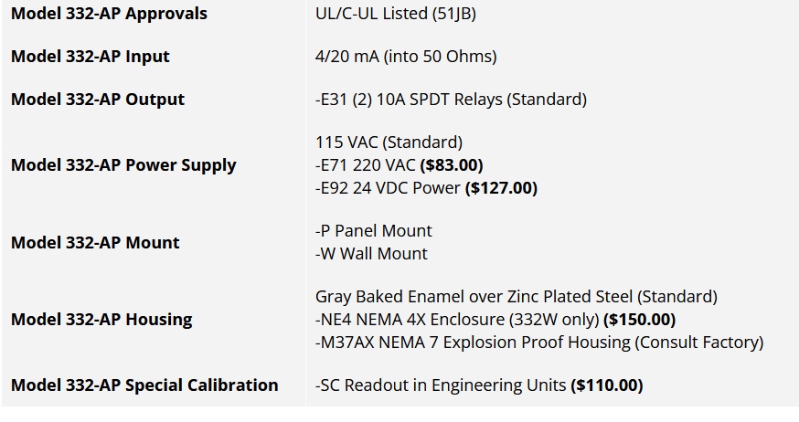
Task: Click the Model 332-AP Output label
Action: (98, 100)
